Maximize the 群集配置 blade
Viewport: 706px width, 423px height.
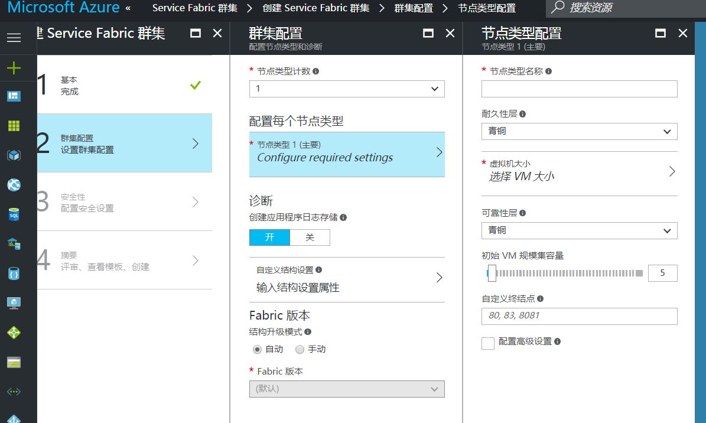[428, 33]
